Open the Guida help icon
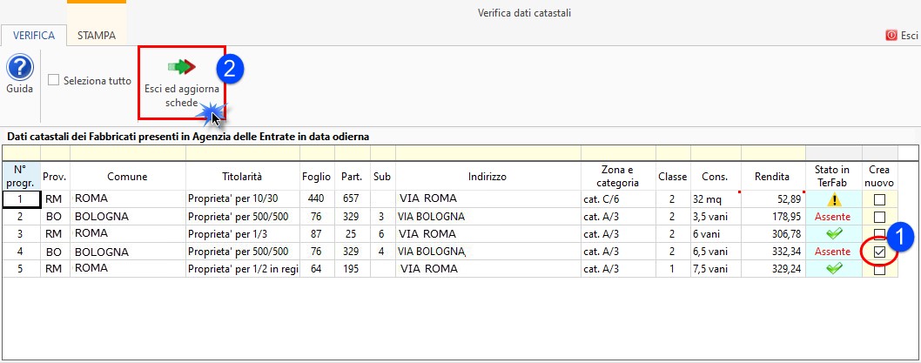Viewport: 921px width, 363px height. [20, 68]
